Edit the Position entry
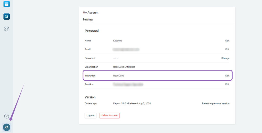 pos(227,84)
